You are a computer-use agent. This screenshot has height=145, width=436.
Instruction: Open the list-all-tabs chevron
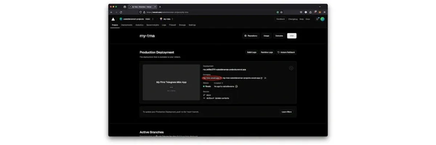pyautogui.click(x=320, y=7)
